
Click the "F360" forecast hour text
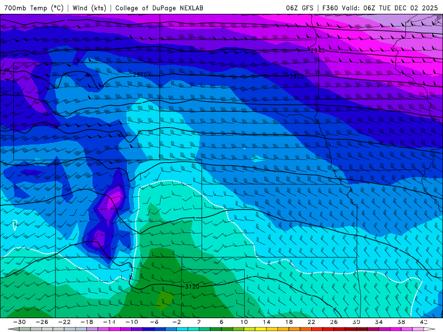pyautogui.click(x=330, y=8)
